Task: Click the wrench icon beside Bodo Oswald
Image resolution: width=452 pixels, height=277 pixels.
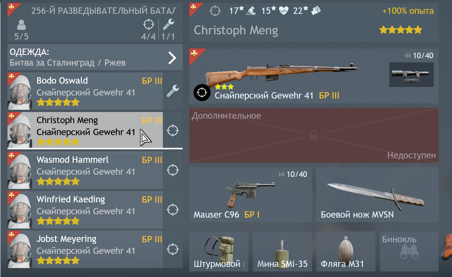Action: (173, 90)
